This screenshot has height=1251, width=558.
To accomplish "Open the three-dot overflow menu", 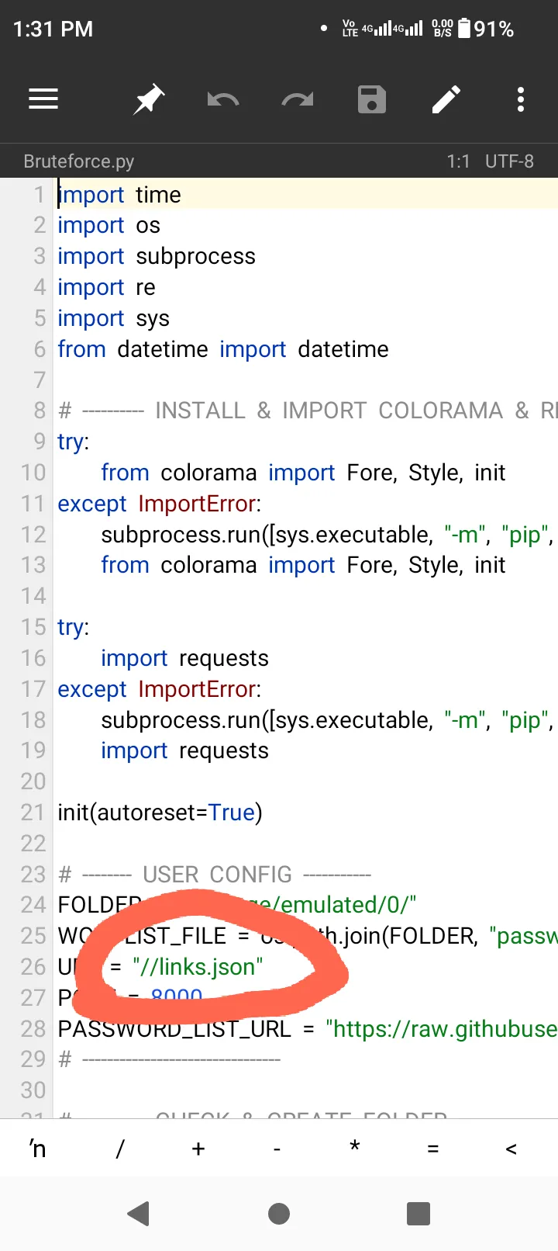I will click(x=520, y=99).
